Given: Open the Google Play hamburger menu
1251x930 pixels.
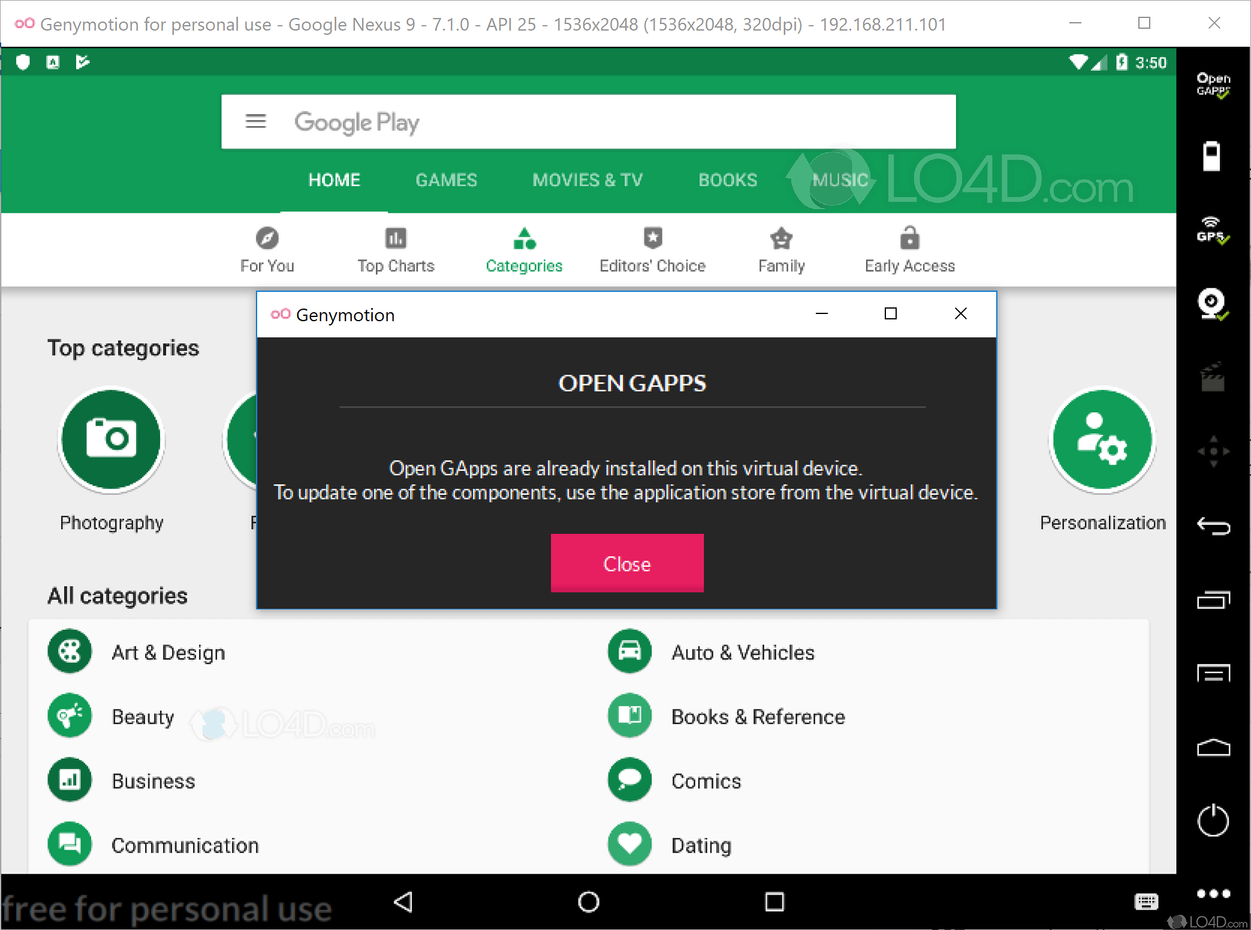Looking at the screenshot, I should coord(255,122).
